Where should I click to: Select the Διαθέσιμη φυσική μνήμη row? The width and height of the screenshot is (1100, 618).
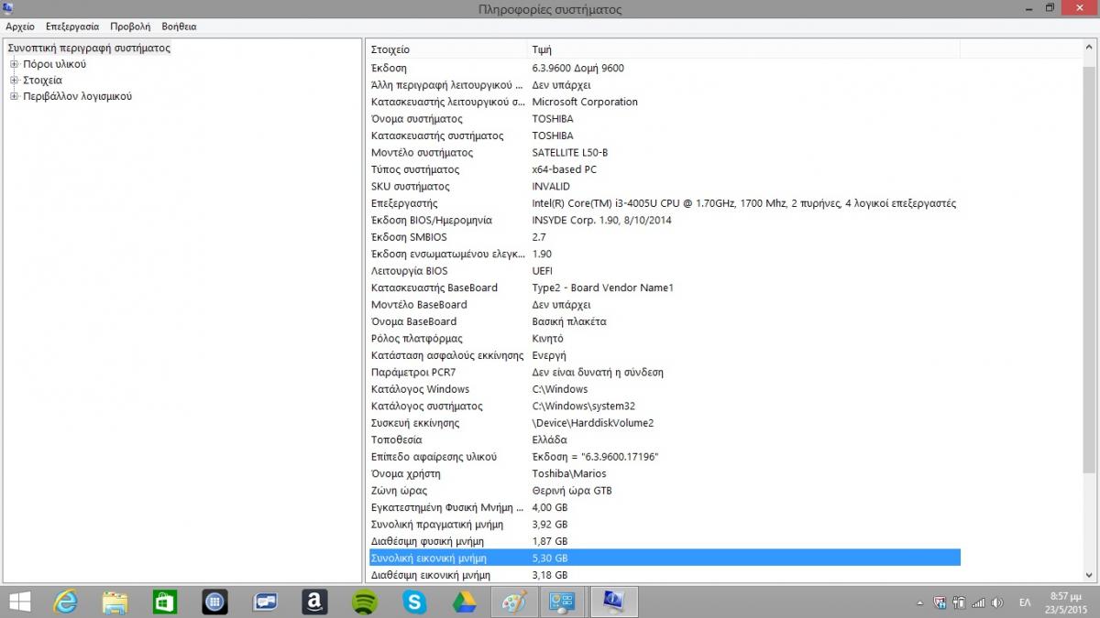click(x=665, y=542)
